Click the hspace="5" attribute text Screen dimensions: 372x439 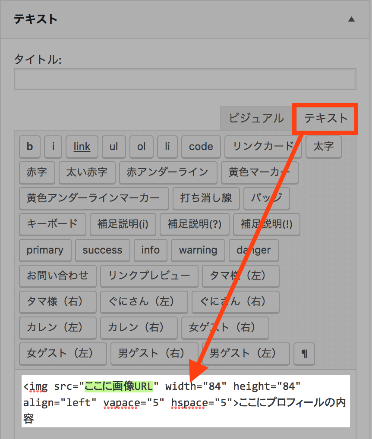click(x=202, y=403)
